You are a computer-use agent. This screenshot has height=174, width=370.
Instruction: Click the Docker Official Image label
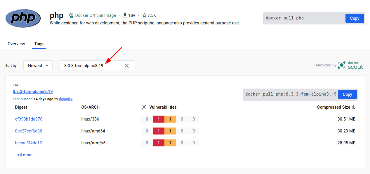(x=95, y=15)
